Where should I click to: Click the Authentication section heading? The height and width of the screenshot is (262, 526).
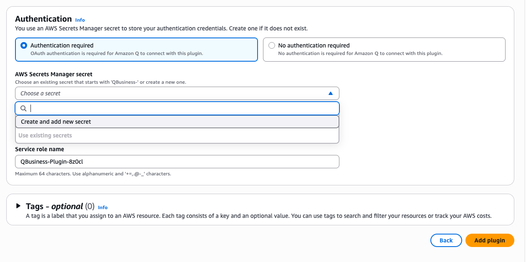coord(43,19)
